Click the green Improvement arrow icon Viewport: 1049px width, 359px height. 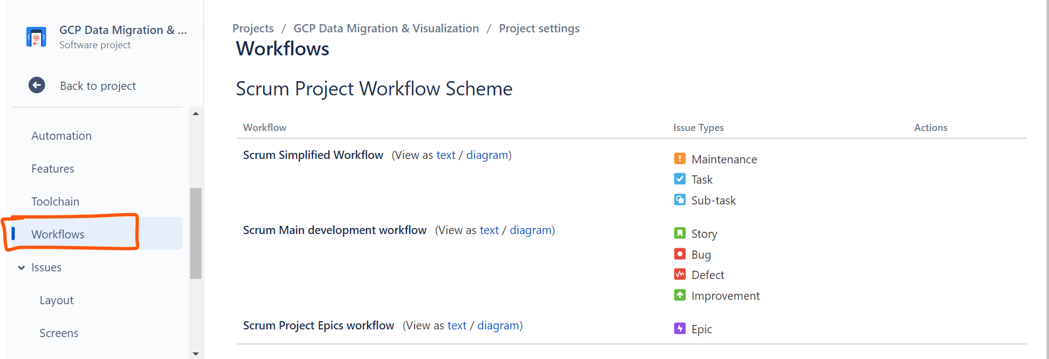coord(680,295)
